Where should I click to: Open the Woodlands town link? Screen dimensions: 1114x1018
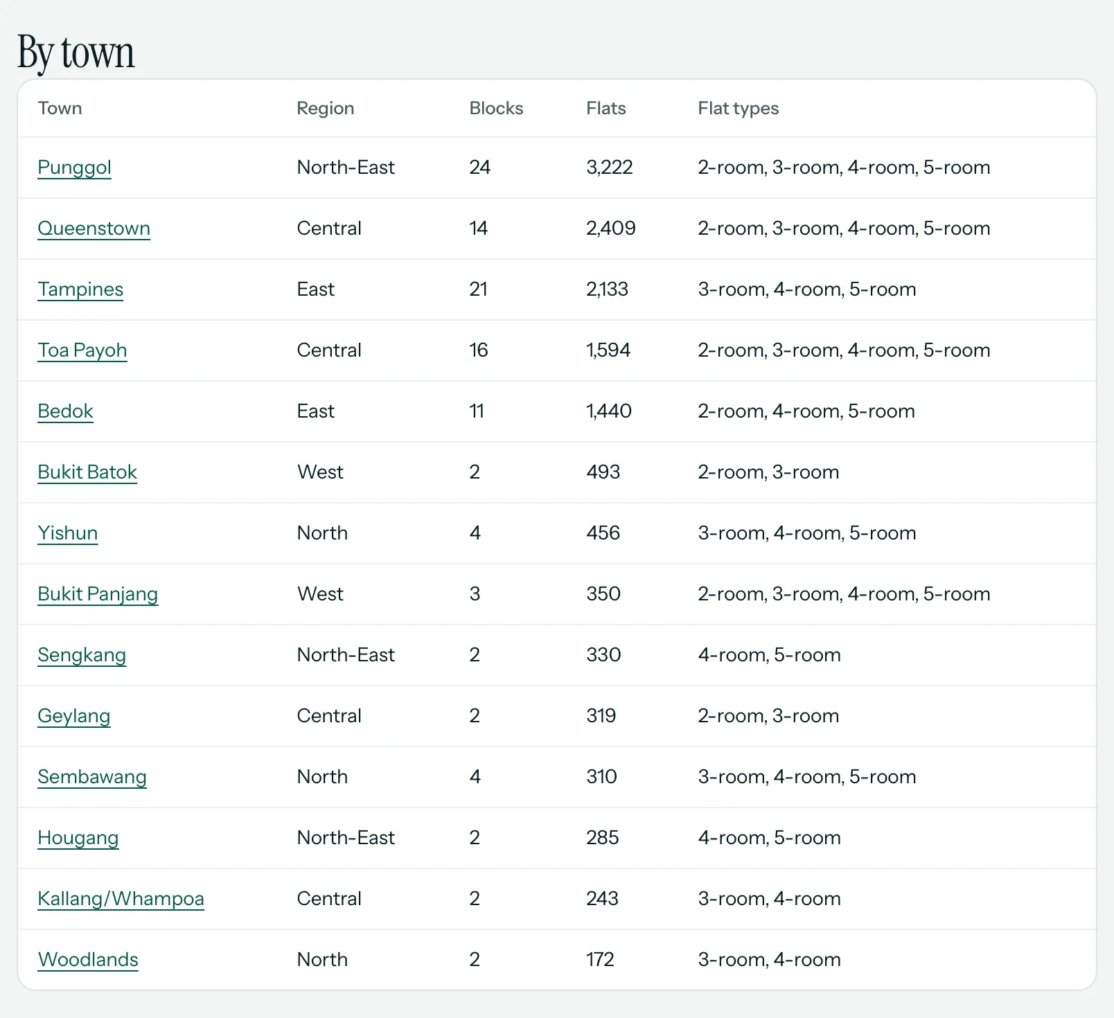tap(88, 960)
